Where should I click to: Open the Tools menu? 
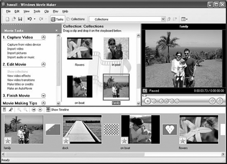point(37,11)
